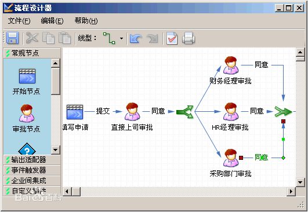Select the 审批节点 approval node icon
The width and height of the screenshot is (308, 212).
pyautogui.click(x=27, y=114)
